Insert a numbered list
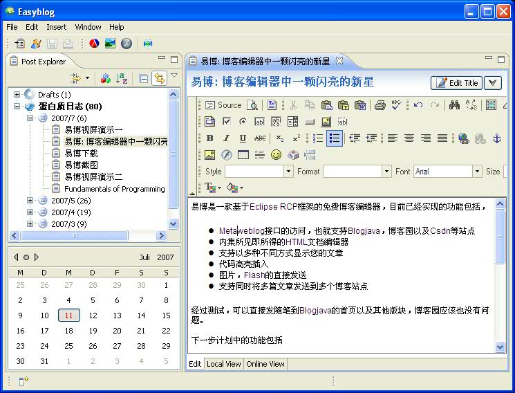 [x=318, y=138]
